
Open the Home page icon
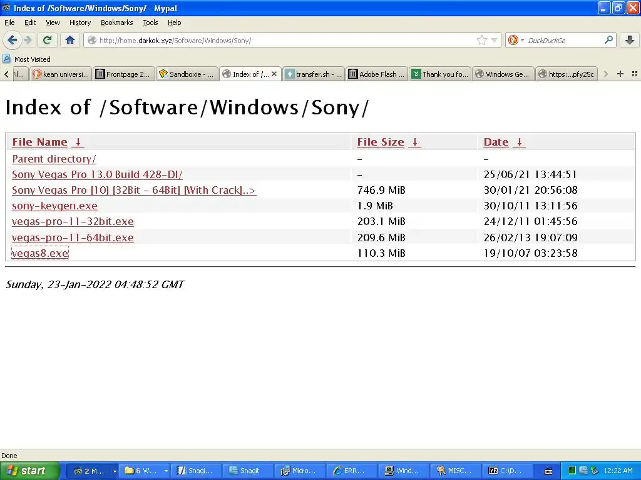tap(70, 40)
